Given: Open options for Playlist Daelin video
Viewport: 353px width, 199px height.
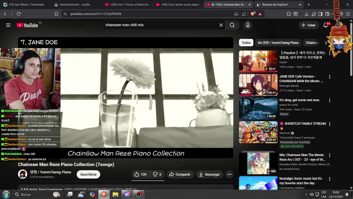Looking at the screenshot, I should (329, 53).
